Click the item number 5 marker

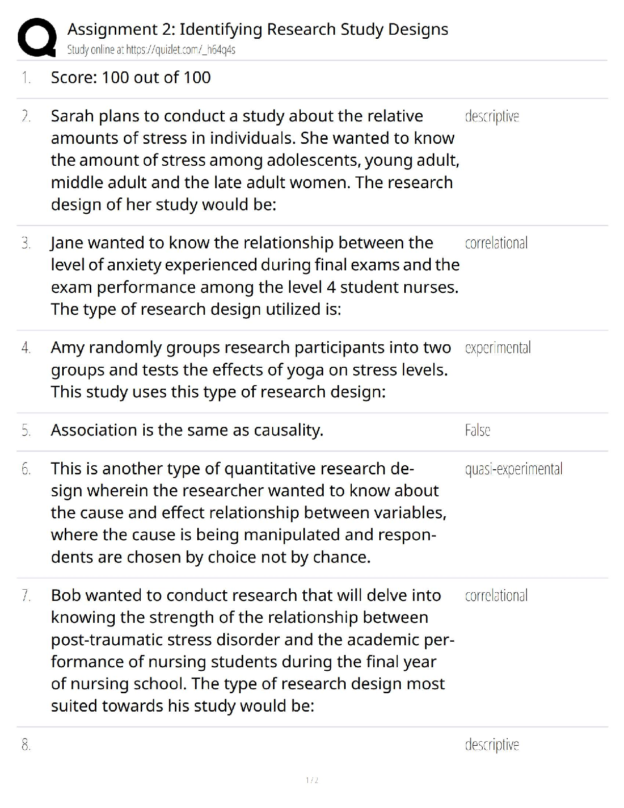point(26,431)
